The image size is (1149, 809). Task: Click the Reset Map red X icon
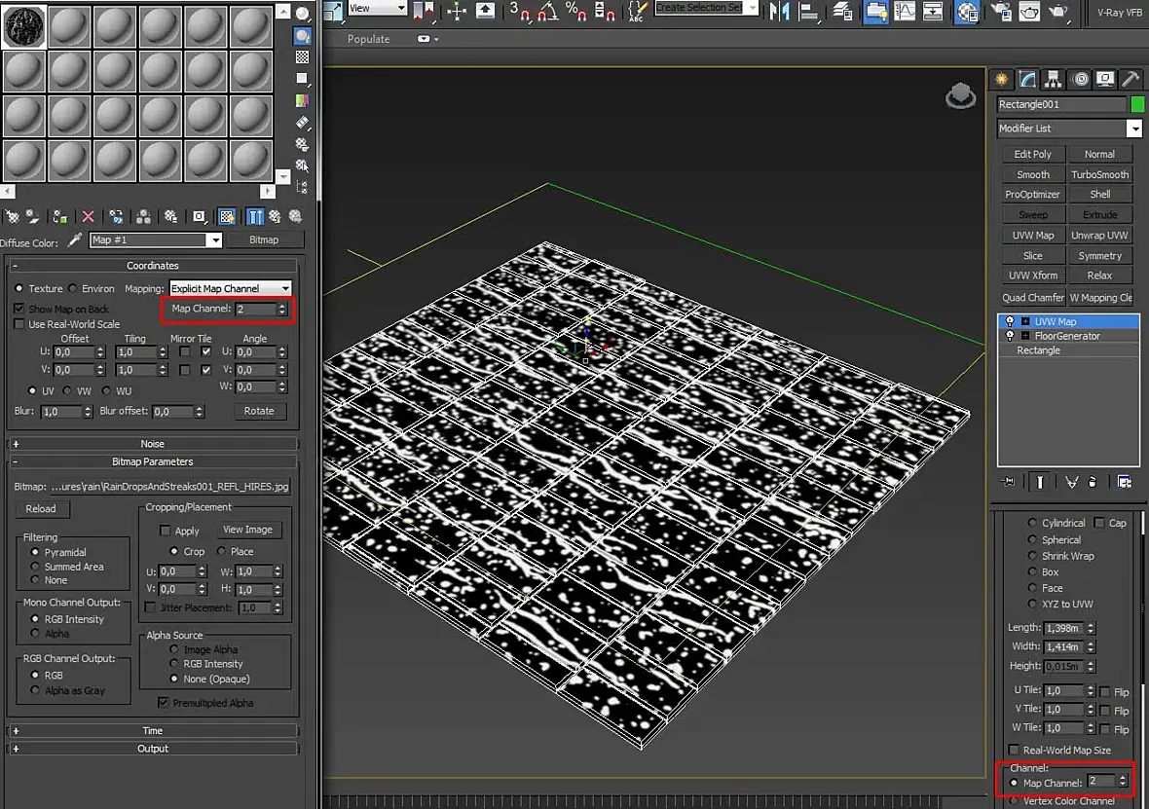tap(89, 217)
